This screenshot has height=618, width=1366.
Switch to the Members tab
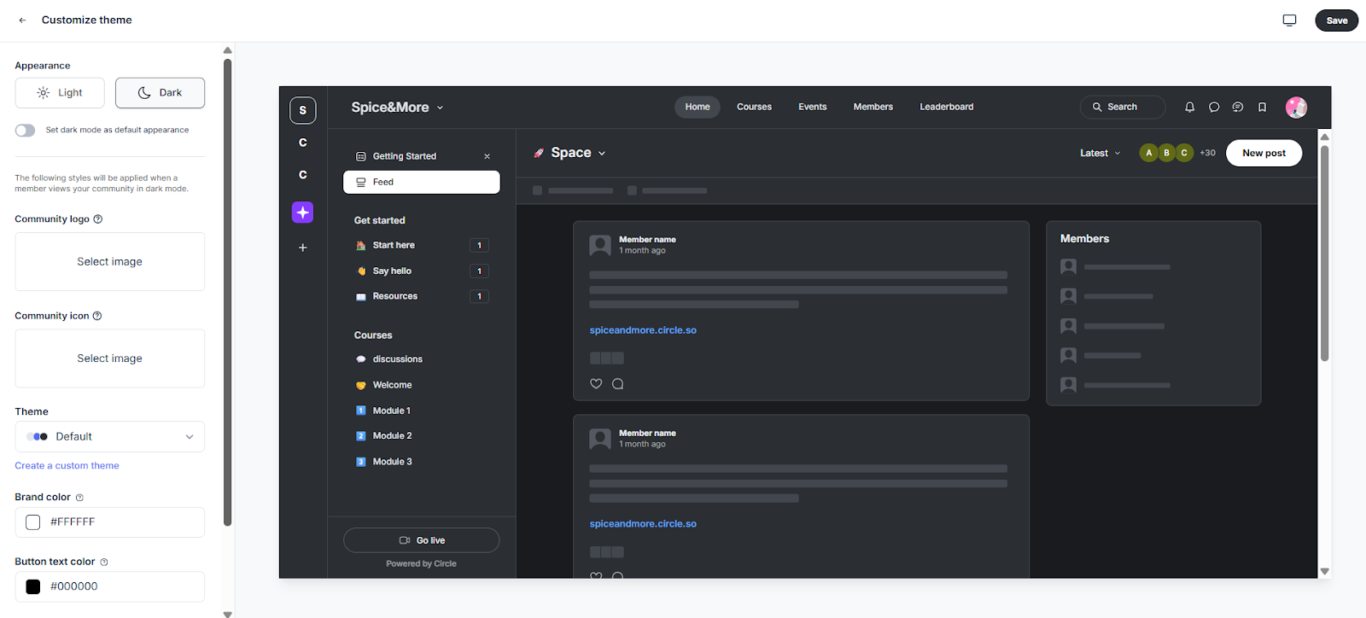point(873,107)
